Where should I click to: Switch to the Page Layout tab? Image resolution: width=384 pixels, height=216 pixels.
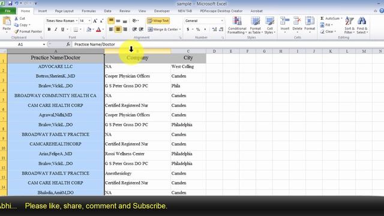(x=64, y=11)
